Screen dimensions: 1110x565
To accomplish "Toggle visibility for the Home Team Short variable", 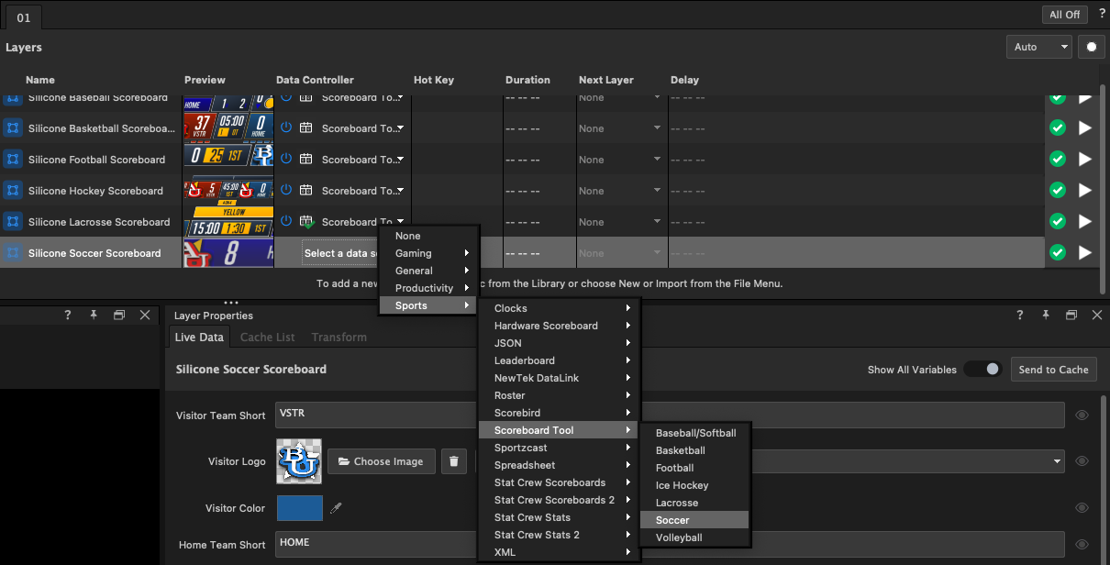I will click(x=1082, y=544).
